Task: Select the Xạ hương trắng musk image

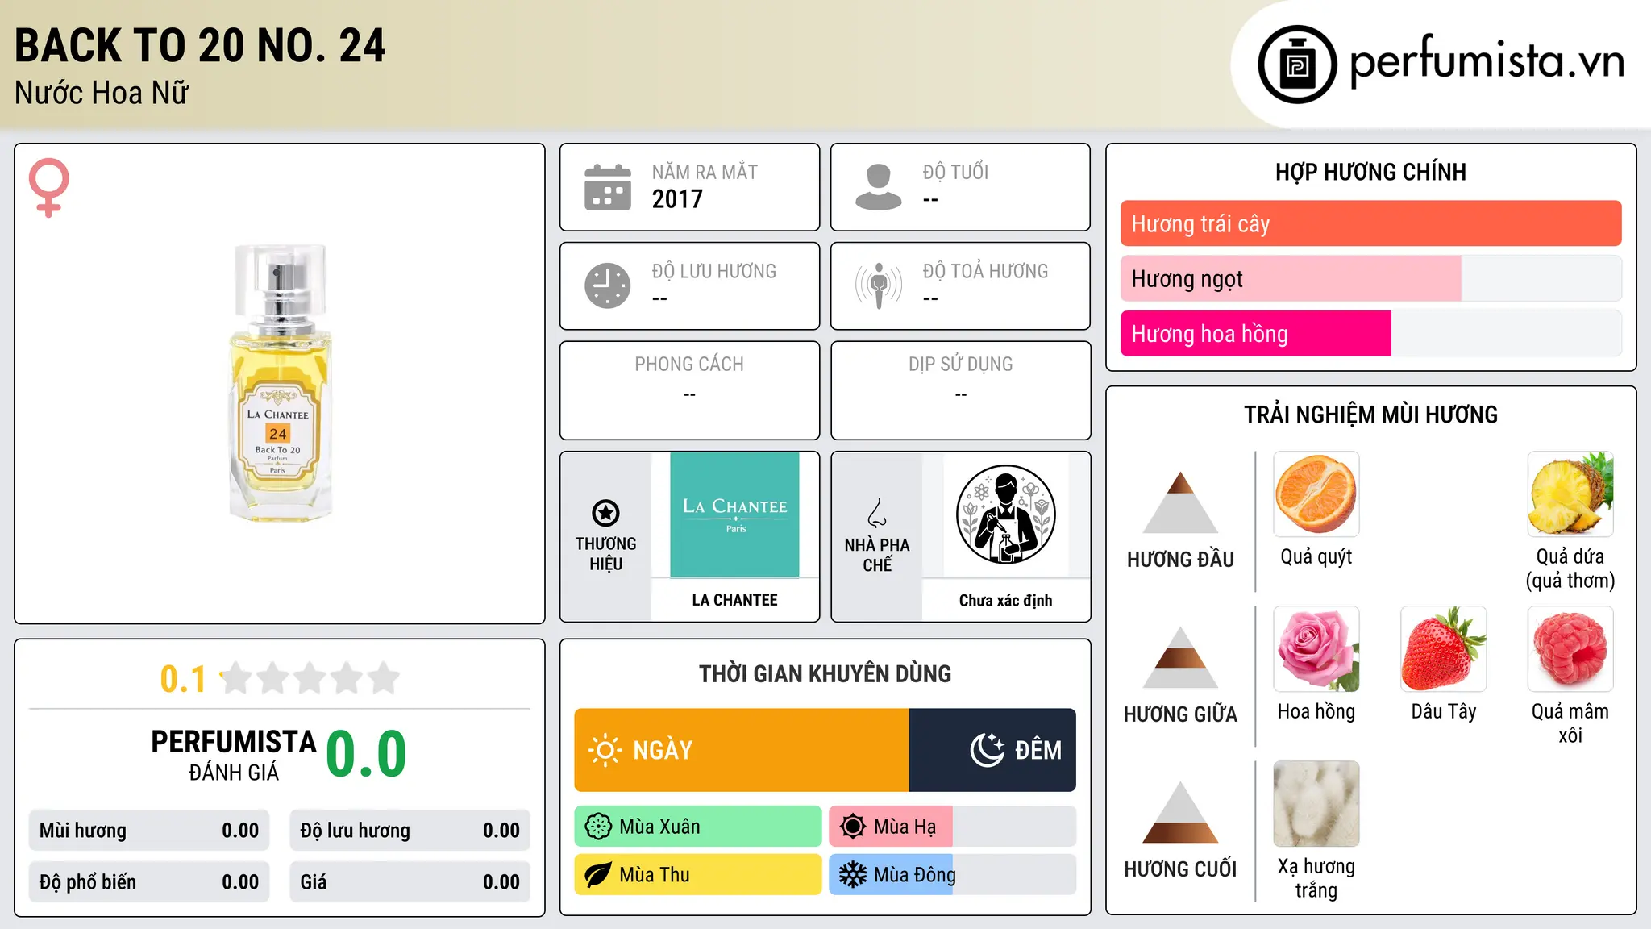Action: (x=1316, y=804)
